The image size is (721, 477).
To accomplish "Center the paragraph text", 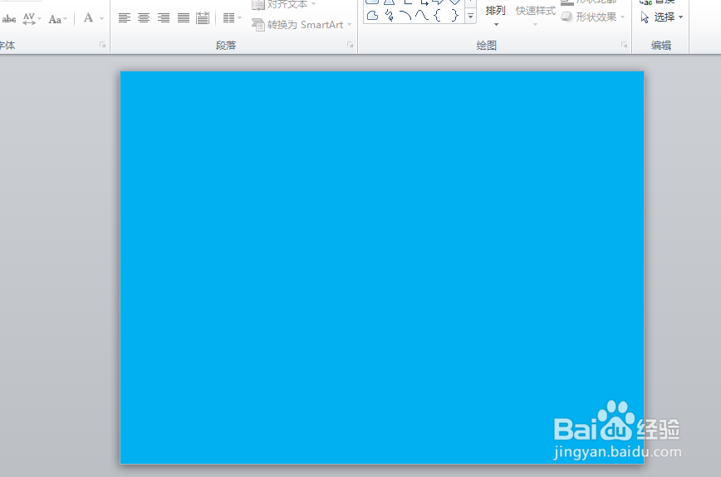I will (x=144, y=18).
